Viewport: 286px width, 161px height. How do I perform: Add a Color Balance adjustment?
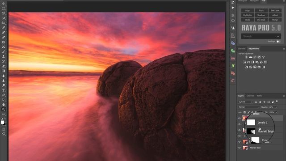tap(248, 62)
